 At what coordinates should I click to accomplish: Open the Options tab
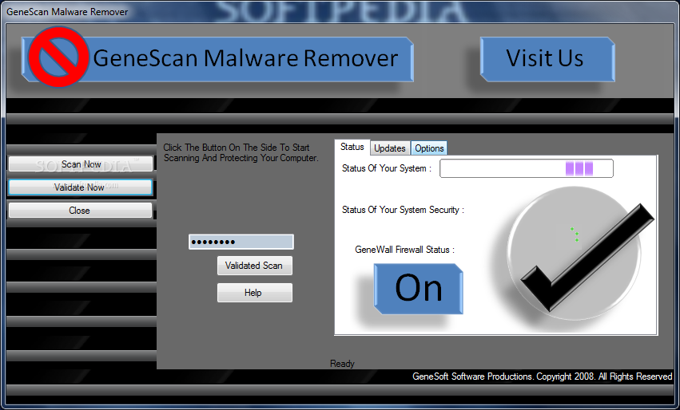pyautogui.click(x=429, y=148)
